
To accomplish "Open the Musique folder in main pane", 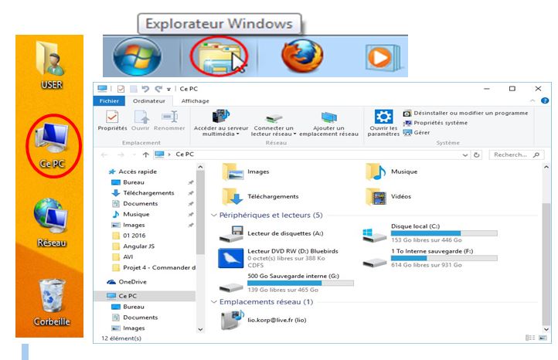I will click(392, 172).
